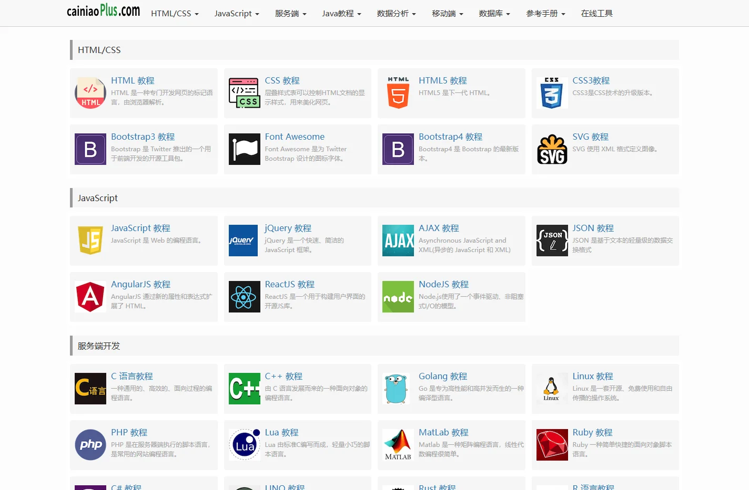This screenshot has height=490, width=749.
Task: Expand the HTML/CSS nav dropdown
Action: 175,14
